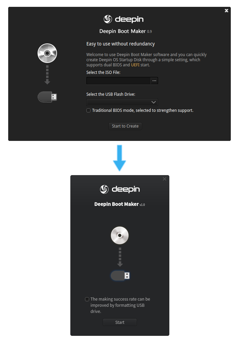Click the orange UEFI link text
The width and height of the screenshot is (239, 342).
135,65
